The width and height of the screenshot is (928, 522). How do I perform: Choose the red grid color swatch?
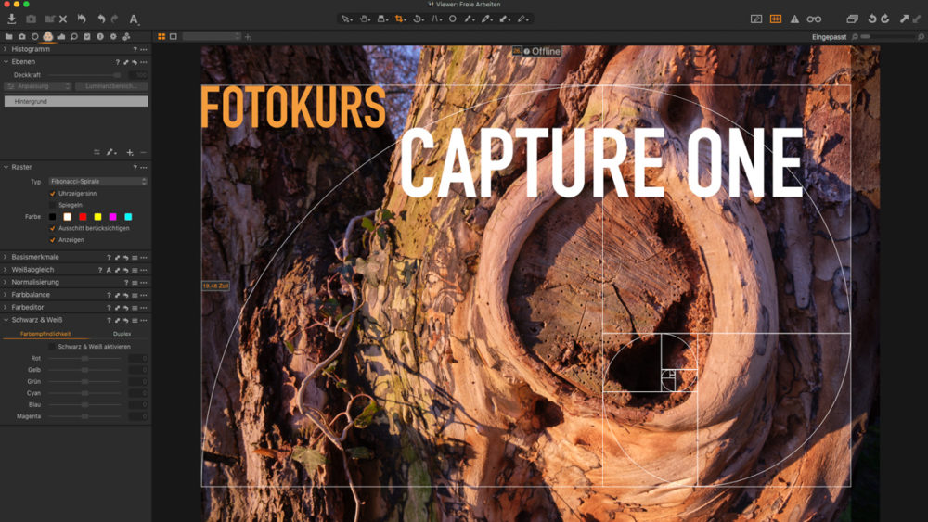[x=83, y=217]
